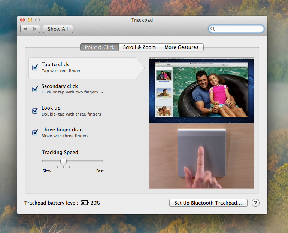Viewport: 288px width, 233px height.
Task: Select the Point & Click tab
Action: [100, 47]
